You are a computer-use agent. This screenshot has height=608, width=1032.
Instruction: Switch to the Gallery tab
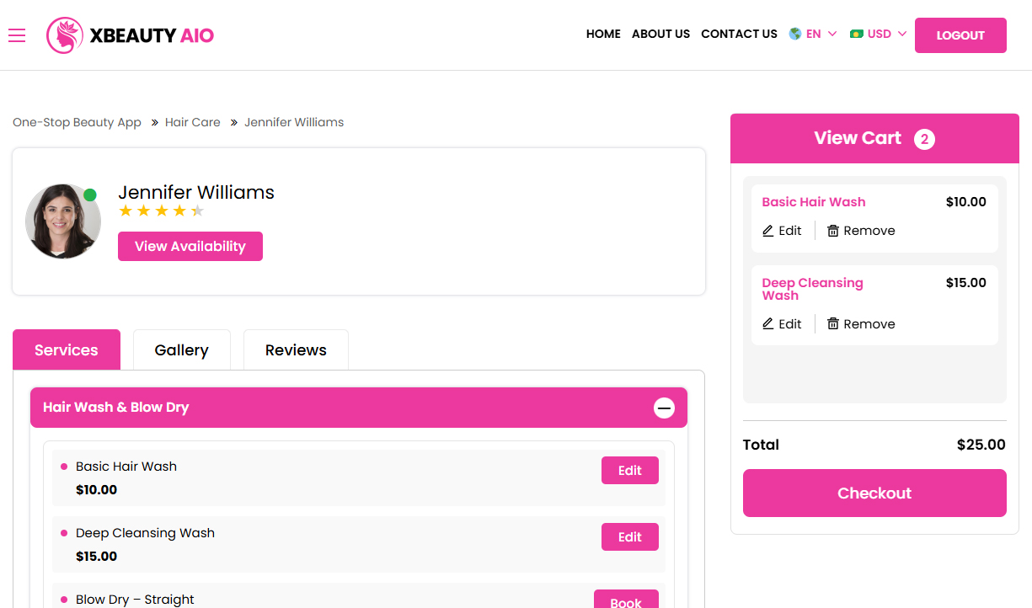point(181,350)
